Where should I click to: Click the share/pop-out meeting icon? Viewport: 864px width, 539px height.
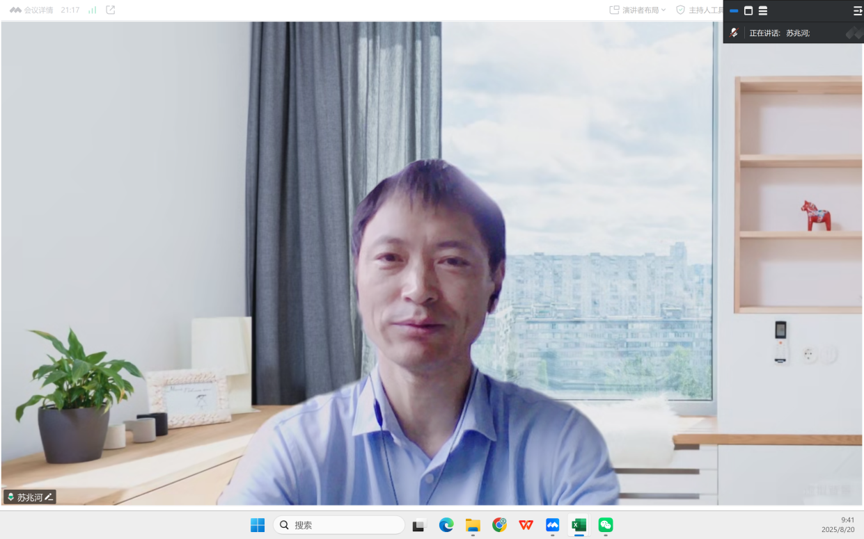coord(110,10)
